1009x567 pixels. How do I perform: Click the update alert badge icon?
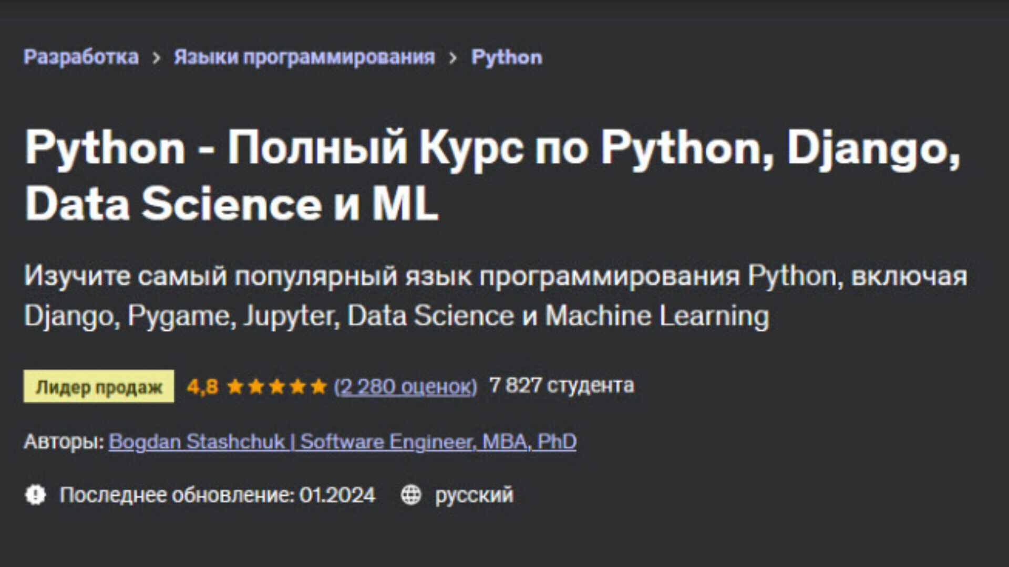tap(35, 495)
